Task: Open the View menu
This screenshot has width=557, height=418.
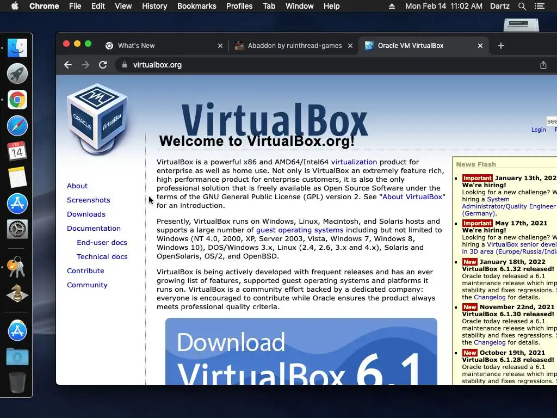Action: [x=123, y=6]
